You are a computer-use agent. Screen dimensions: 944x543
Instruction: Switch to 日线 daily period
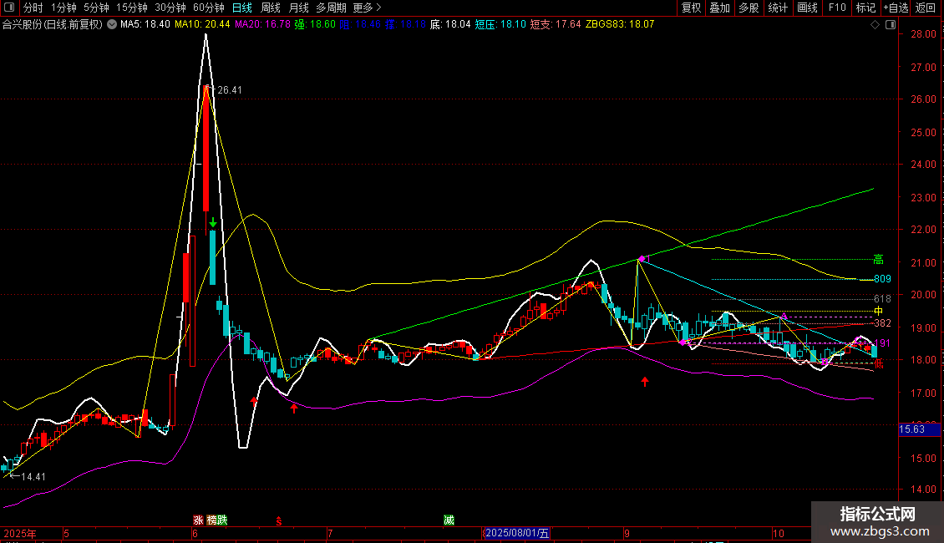241,8
